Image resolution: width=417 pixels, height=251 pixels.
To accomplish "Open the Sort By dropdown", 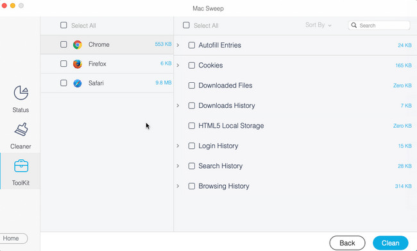I will click(318, 25).
